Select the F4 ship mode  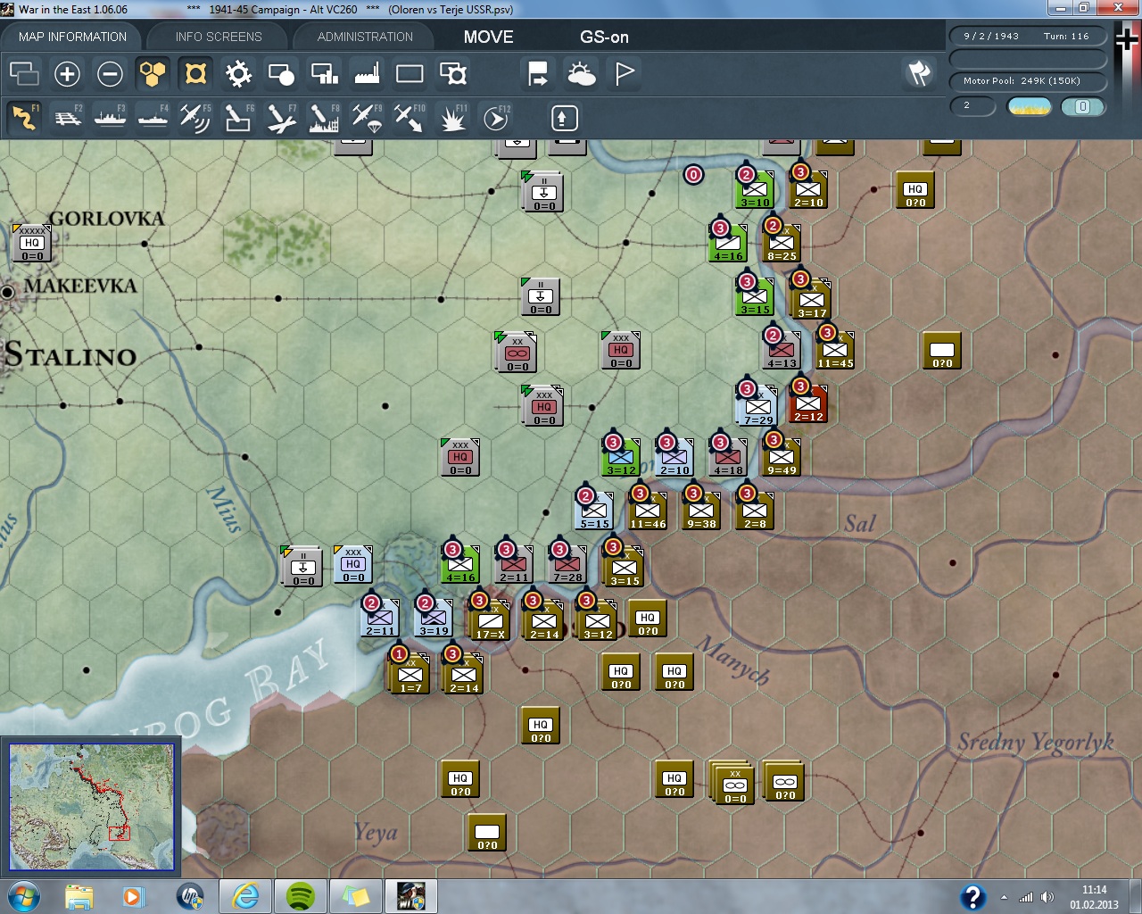(153, 118)
